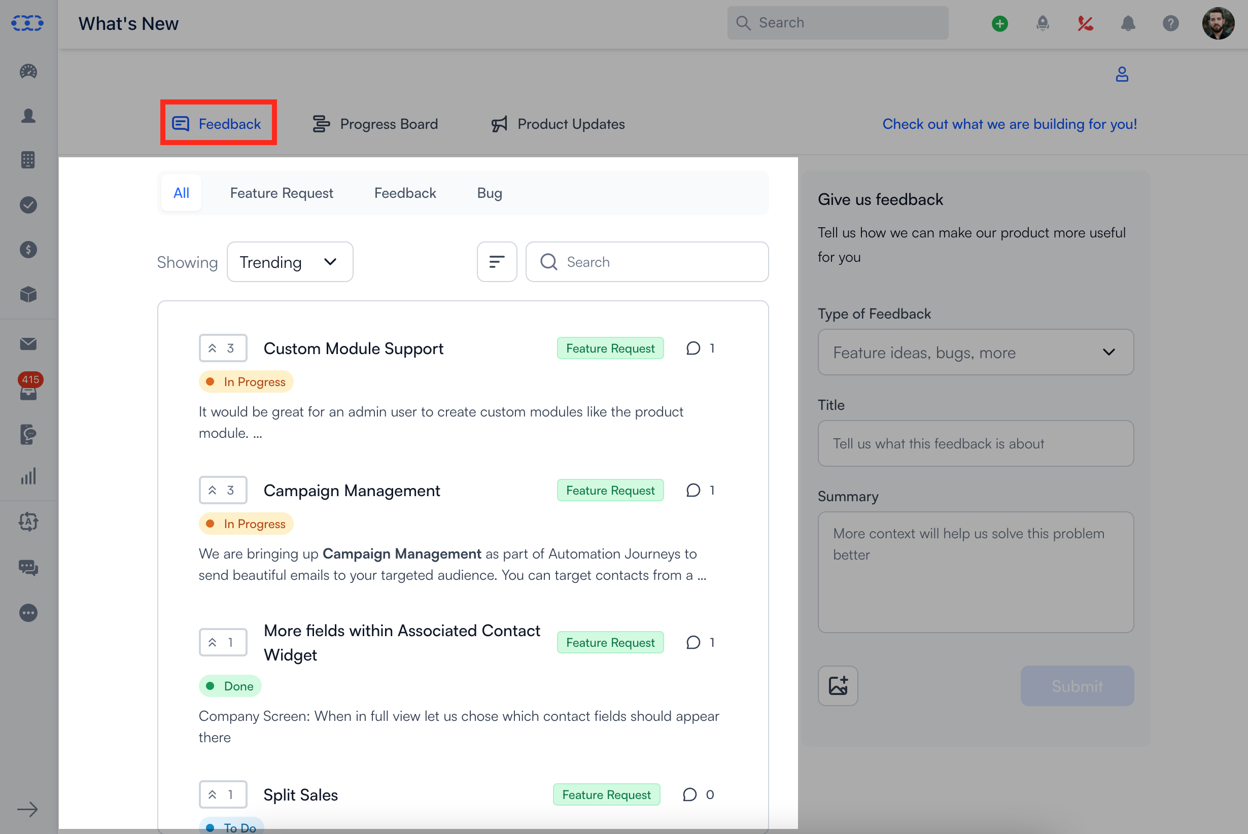Open the user profile avatar
The image size is (1248, 834).
click(x=1218, y=23)
